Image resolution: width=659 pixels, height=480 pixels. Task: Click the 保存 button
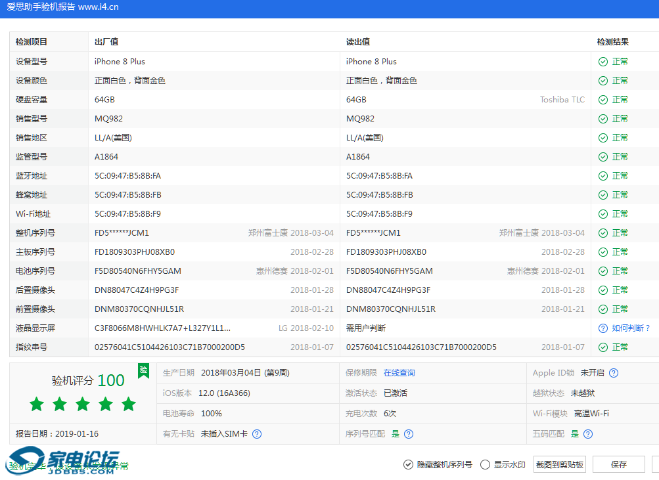coord(619,464)
